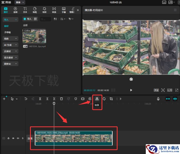Toggle main track magnet snapping
Viewport: 180px width, 154px height.
(168, 99)
